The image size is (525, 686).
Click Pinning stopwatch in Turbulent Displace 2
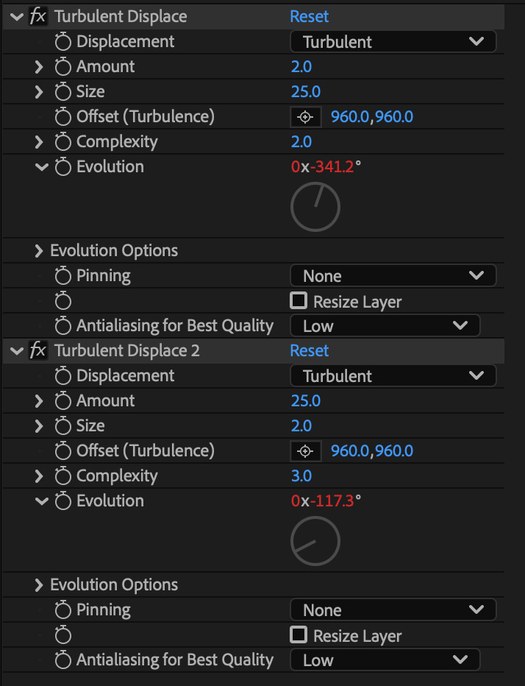[x=63, y=610]
